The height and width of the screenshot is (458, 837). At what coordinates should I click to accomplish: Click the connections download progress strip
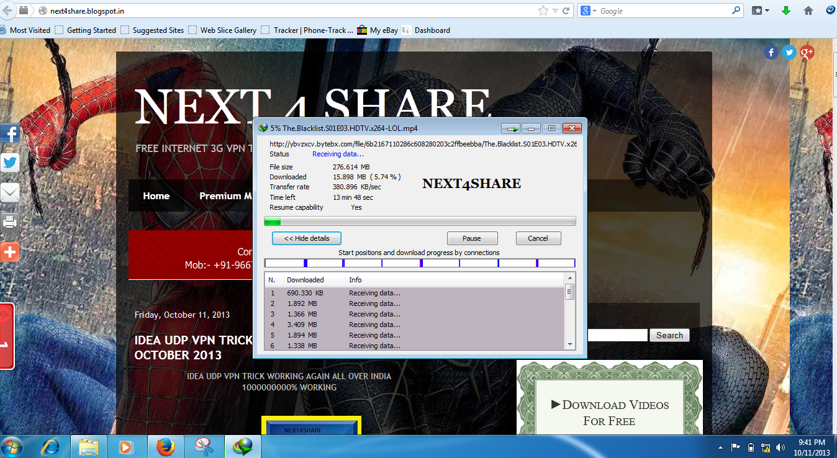tap(420, 263)
